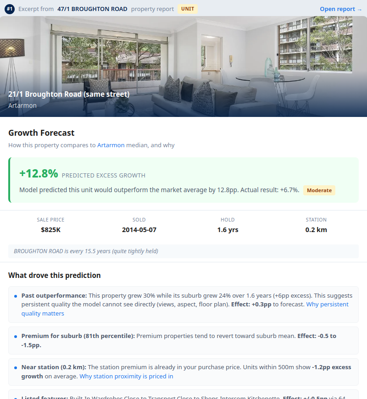Image resolution: width=367 pixels, height=399 pixels.
Task: Click the Listed features driver card
Action: point(183,394)
